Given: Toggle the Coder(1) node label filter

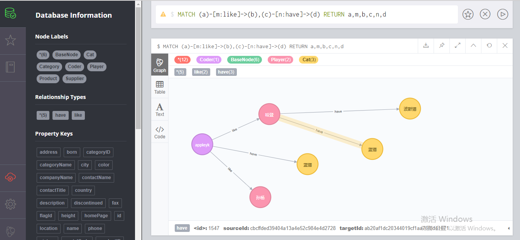Looking at the screenshot, I should click(x=209, y=59).
